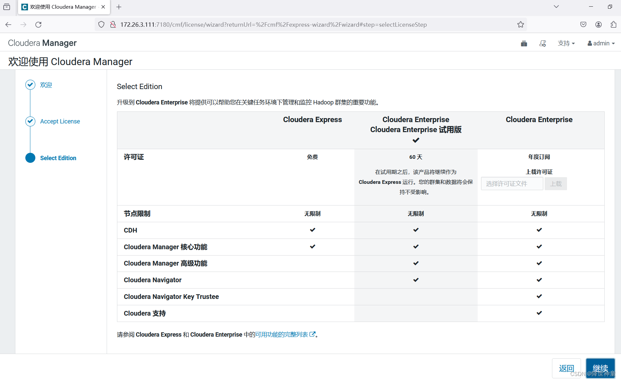Click the 节点限制 row label
Screen dimensions: 621x380
(x=137, y=214)
